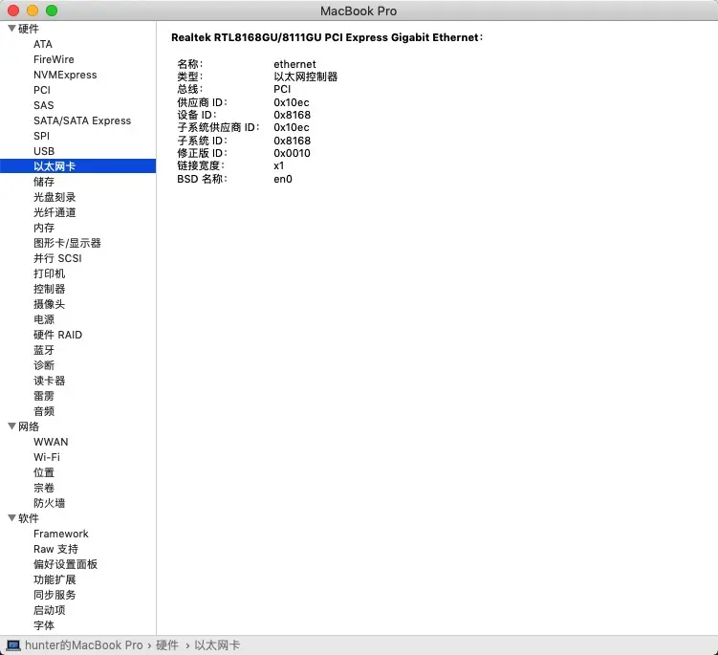Click the green zoom window button
The image size is (718, 655).
point(52,11)
